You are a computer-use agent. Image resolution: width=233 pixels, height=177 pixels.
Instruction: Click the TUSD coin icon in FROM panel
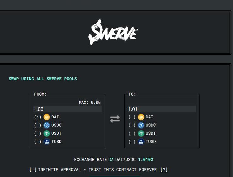click(x=47, y=142)
